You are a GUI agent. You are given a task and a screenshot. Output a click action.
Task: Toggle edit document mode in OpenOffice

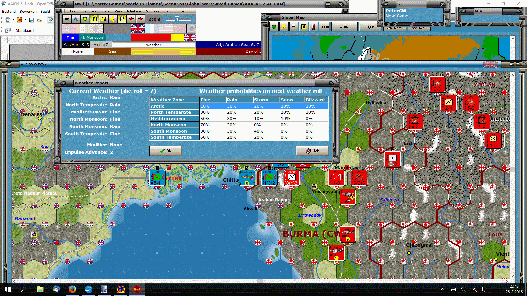click(50, 20)
